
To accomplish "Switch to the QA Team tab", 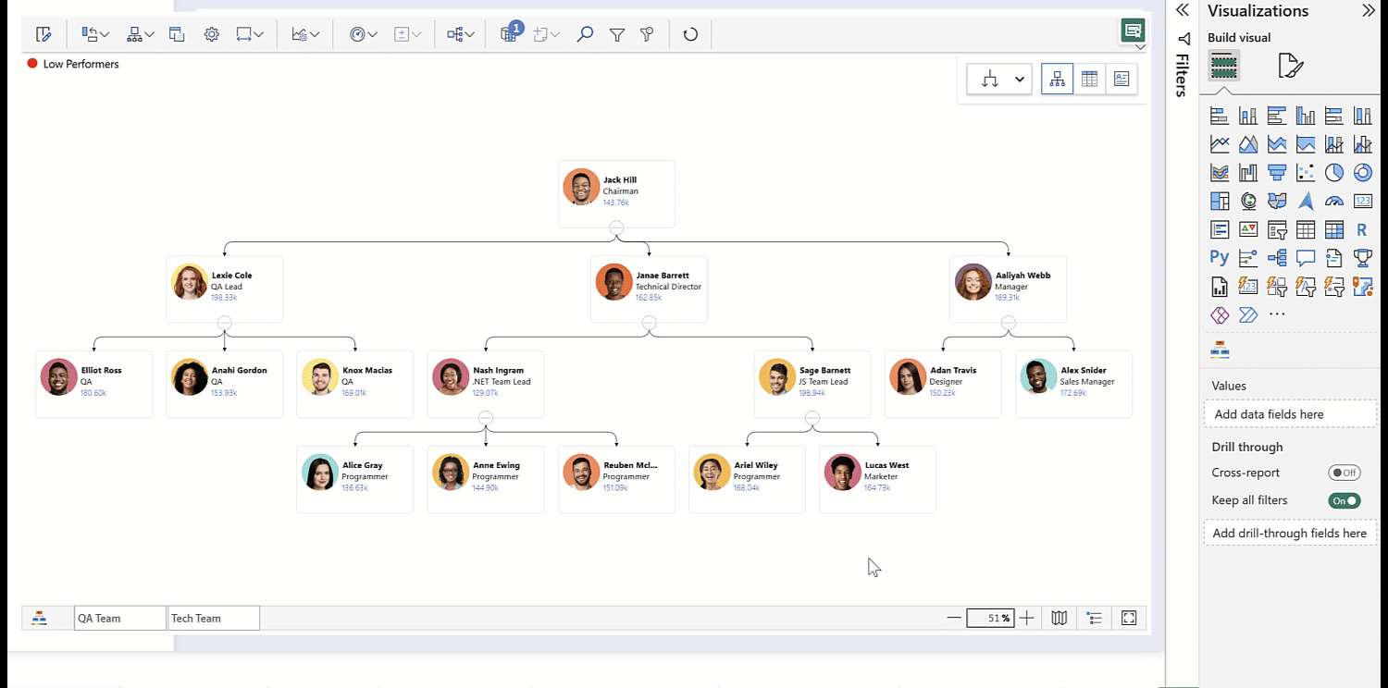I will tap(119, 618).
